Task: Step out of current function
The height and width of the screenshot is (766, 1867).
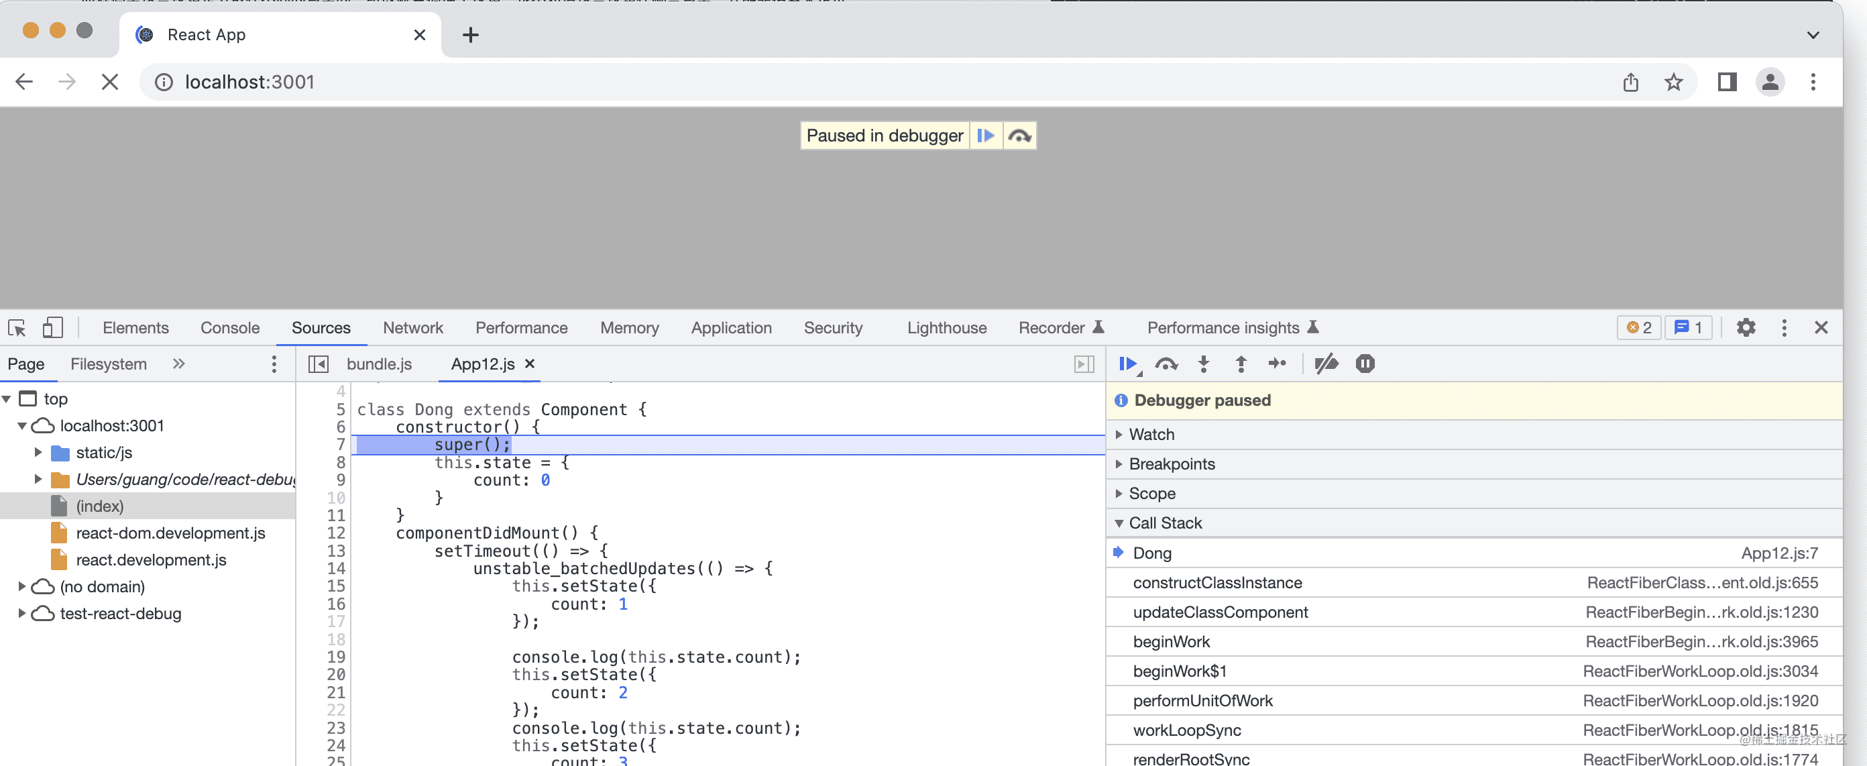Action: click(x=1240, y=364)
